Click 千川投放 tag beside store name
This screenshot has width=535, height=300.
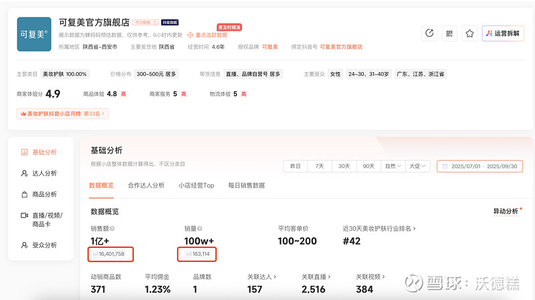pos(145,22)
